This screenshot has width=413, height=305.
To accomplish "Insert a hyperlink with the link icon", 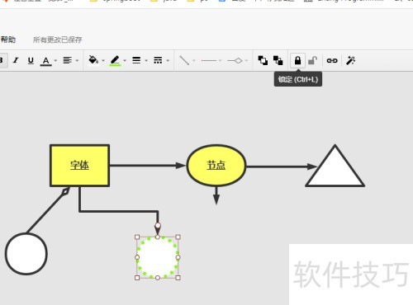I will (x=332, y=60).
